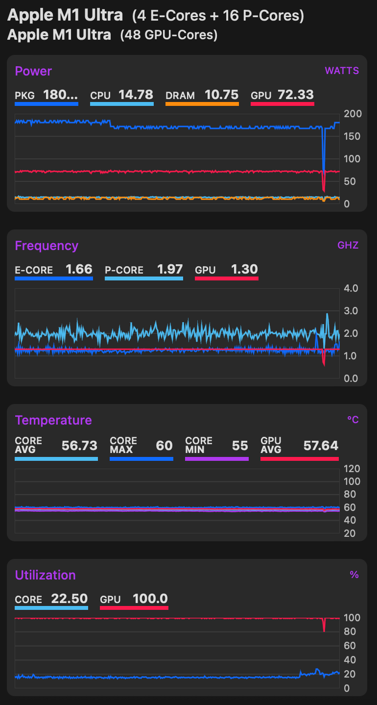This screenshot has width=377, height=705.
Task: Select the PKG power reading
Action: [x=60, y=95]
